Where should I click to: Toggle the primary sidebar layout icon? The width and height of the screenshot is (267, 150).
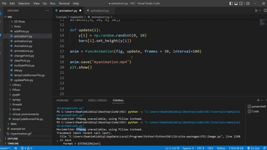pos(231,3)
